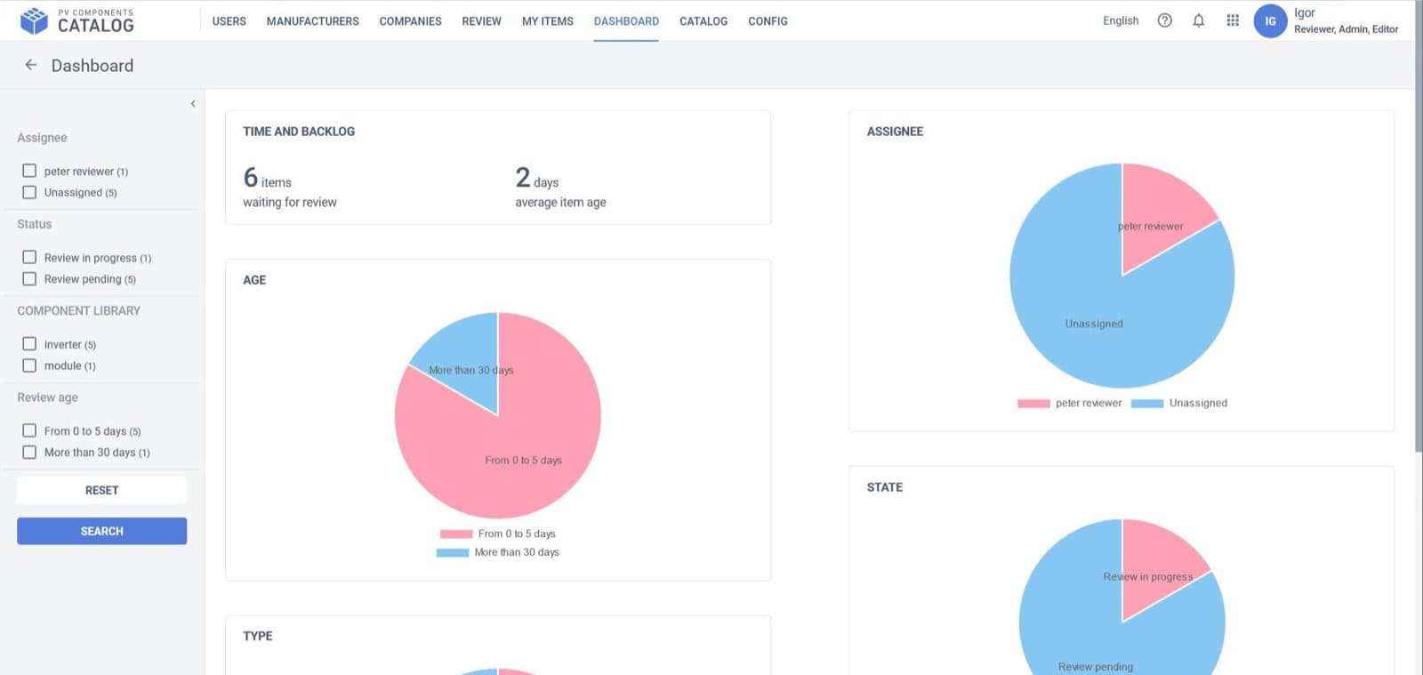Click the 'TIME AND BACKLOG' card heading
Image resolution: width=1423 pixels, height=675 pixels.
(299, 132)
